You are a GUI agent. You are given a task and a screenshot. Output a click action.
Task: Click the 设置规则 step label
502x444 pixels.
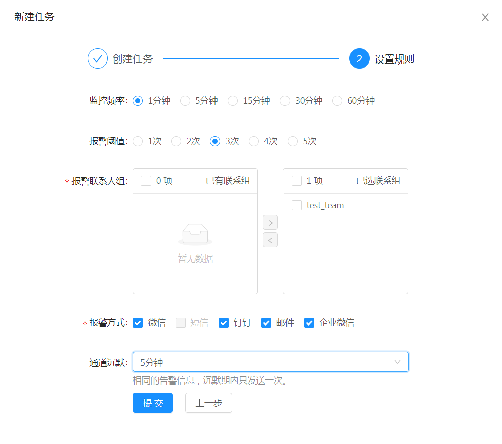(x=394, y=59)
